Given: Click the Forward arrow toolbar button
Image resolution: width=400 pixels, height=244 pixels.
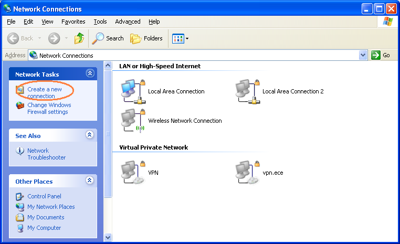Looking at the screenshot, I should click(54, 38).
